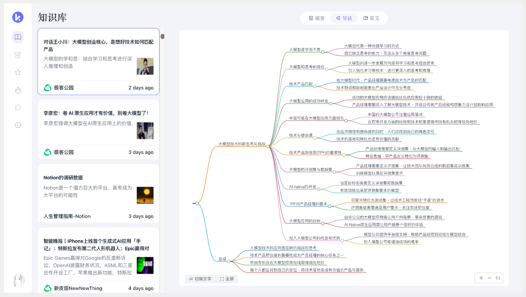
Task: Zoom out the mind map with minus
Action: (x=490, y=278)
